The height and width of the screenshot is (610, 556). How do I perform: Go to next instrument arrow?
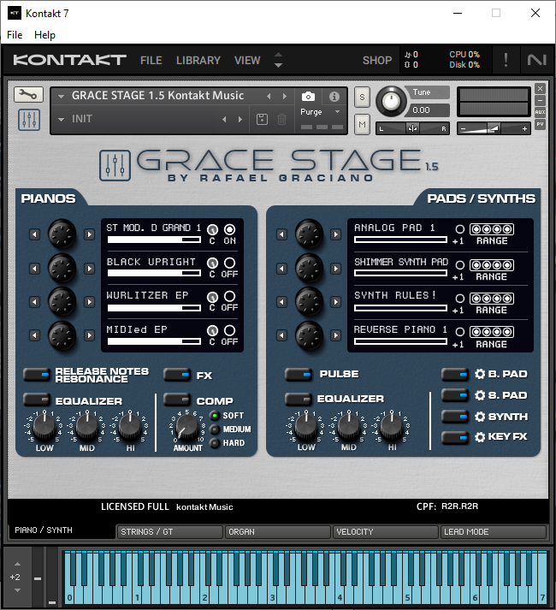click(285, 96)
